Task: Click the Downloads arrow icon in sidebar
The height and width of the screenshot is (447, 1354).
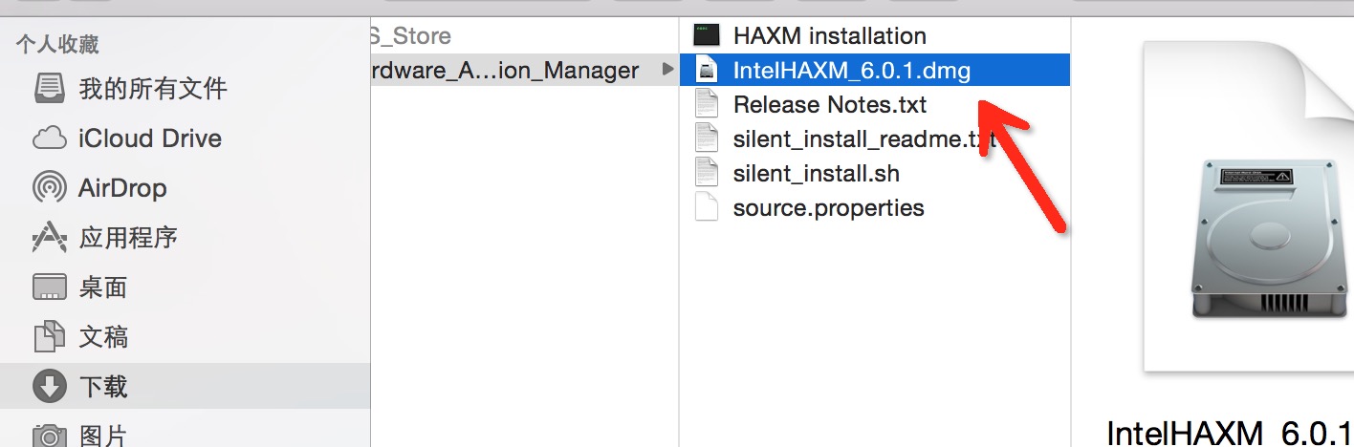Action: (49, 386)
